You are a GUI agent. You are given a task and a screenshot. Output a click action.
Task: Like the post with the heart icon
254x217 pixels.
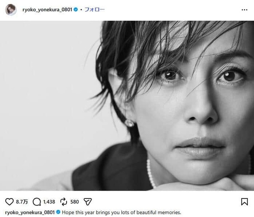[x=9, y=202]
